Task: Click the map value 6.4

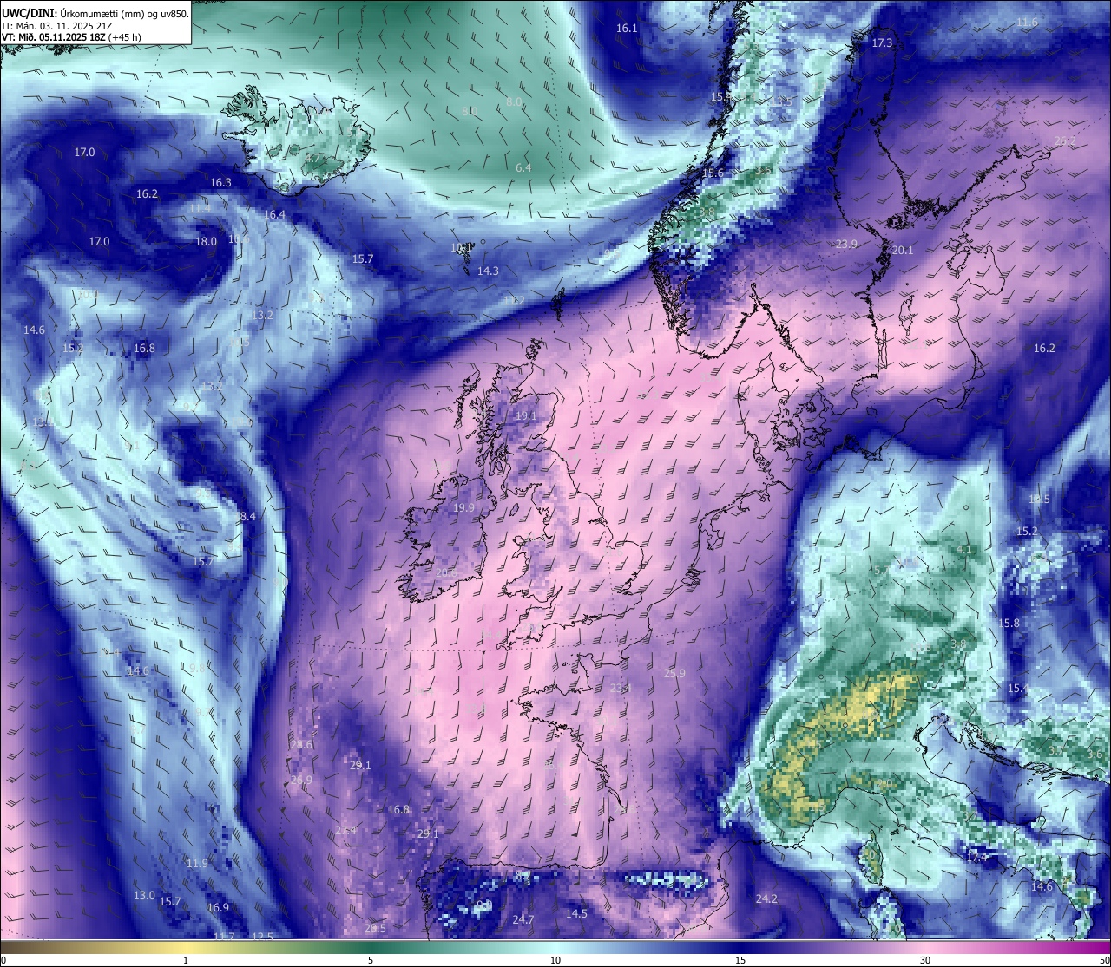Action: (523, 168)
